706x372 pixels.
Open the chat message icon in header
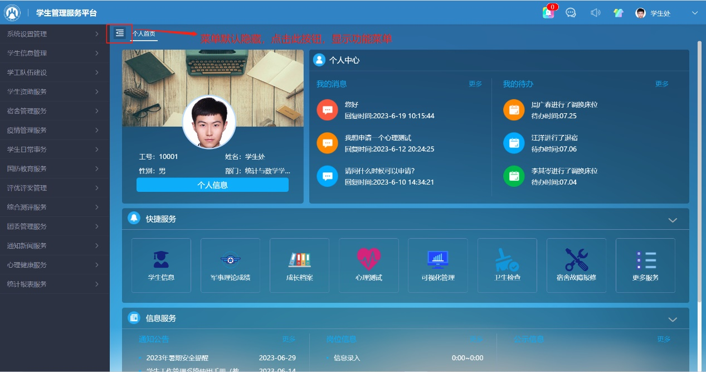coord(571,13)
